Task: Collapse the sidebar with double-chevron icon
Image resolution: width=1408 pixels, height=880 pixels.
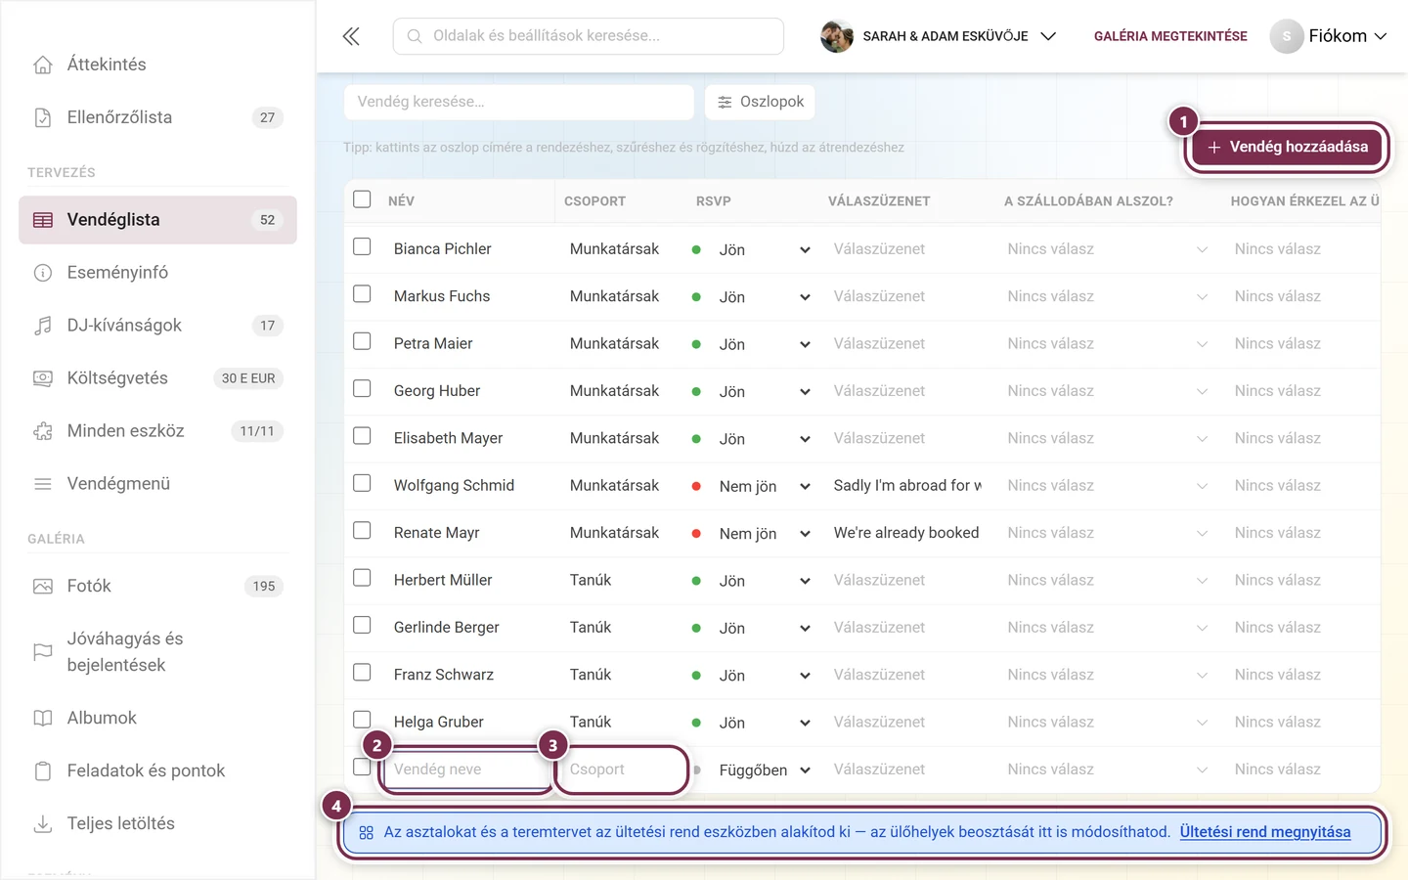Action: point(351,36)
